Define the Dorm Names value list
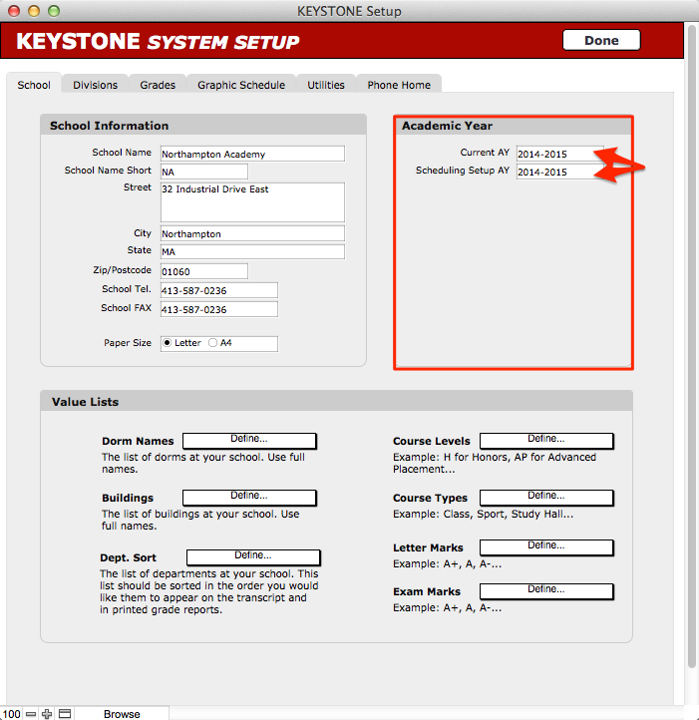 coord(249,440)
